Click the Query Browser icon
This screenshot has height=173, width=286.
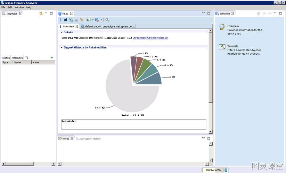point(97,20)
